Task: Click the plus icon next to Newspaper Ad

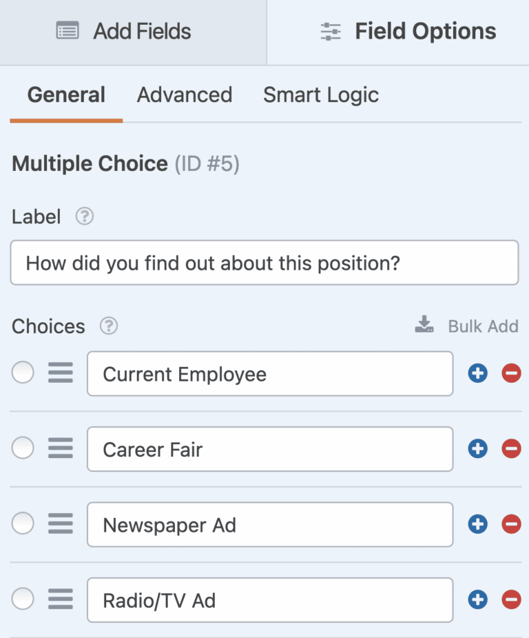Action: point(478,524)
